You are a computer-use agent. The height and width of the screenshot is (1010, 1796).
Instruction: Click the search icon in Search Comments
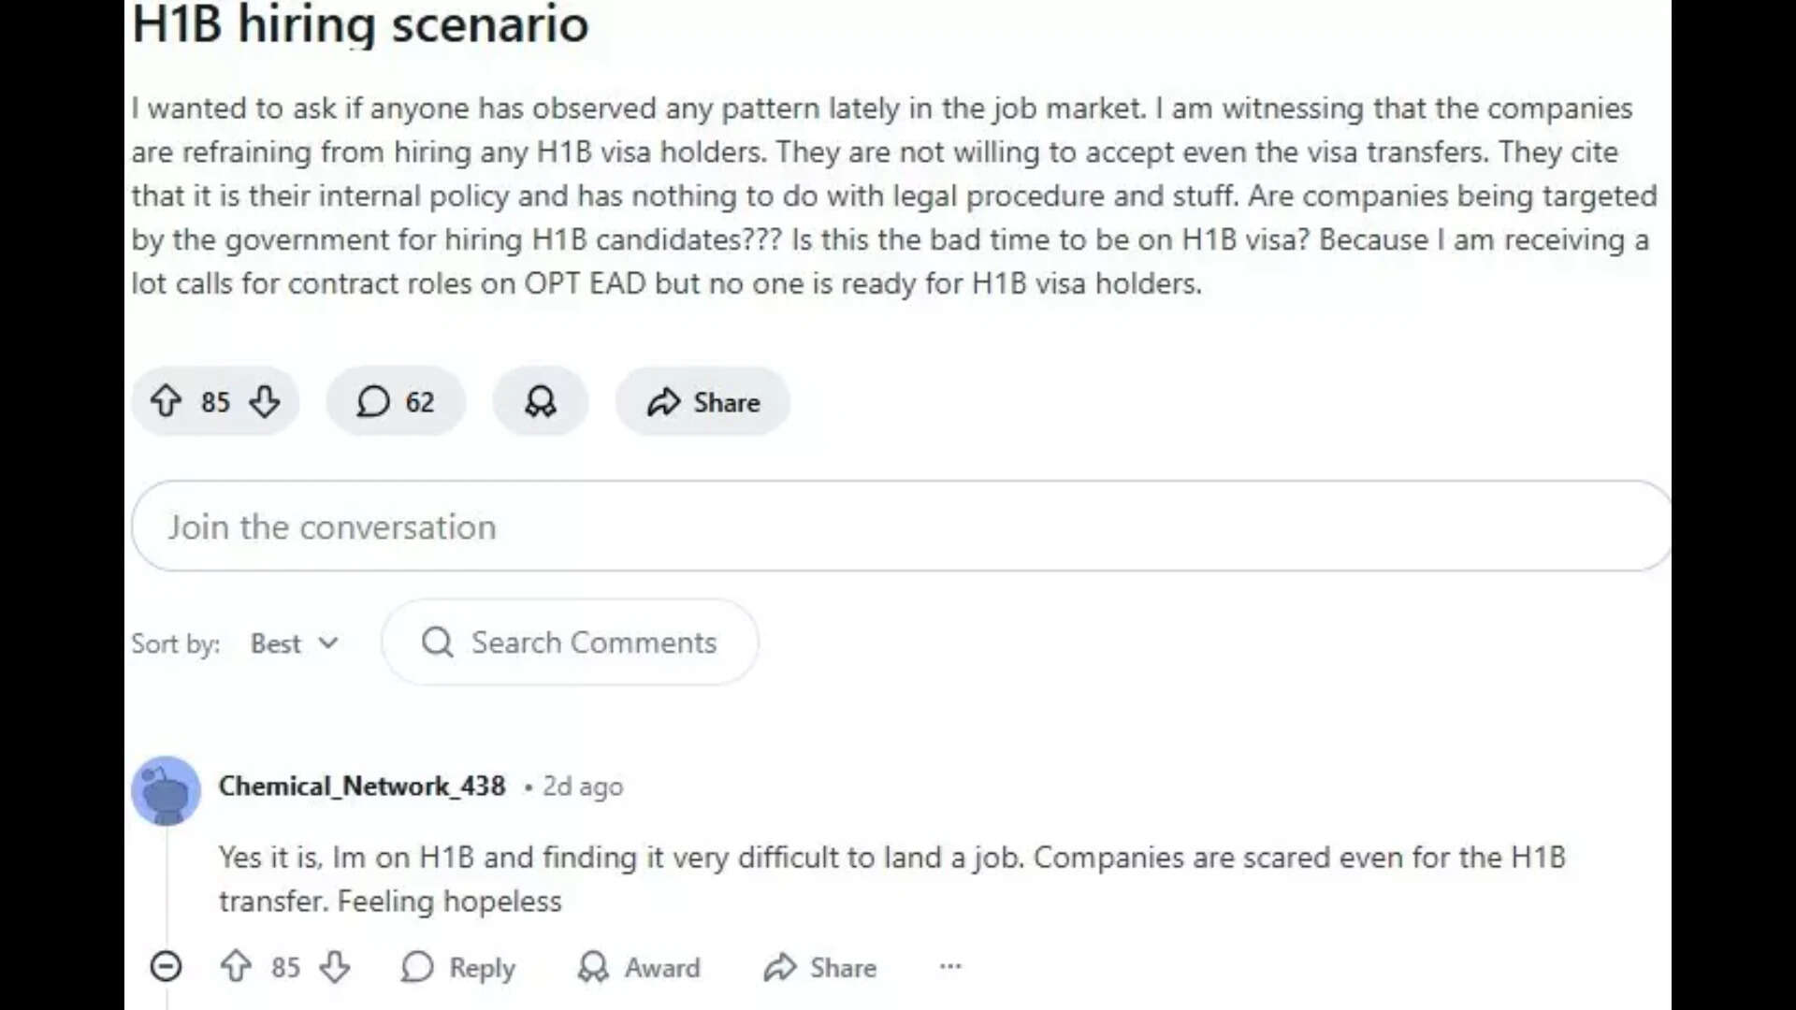tap(436, 642)
